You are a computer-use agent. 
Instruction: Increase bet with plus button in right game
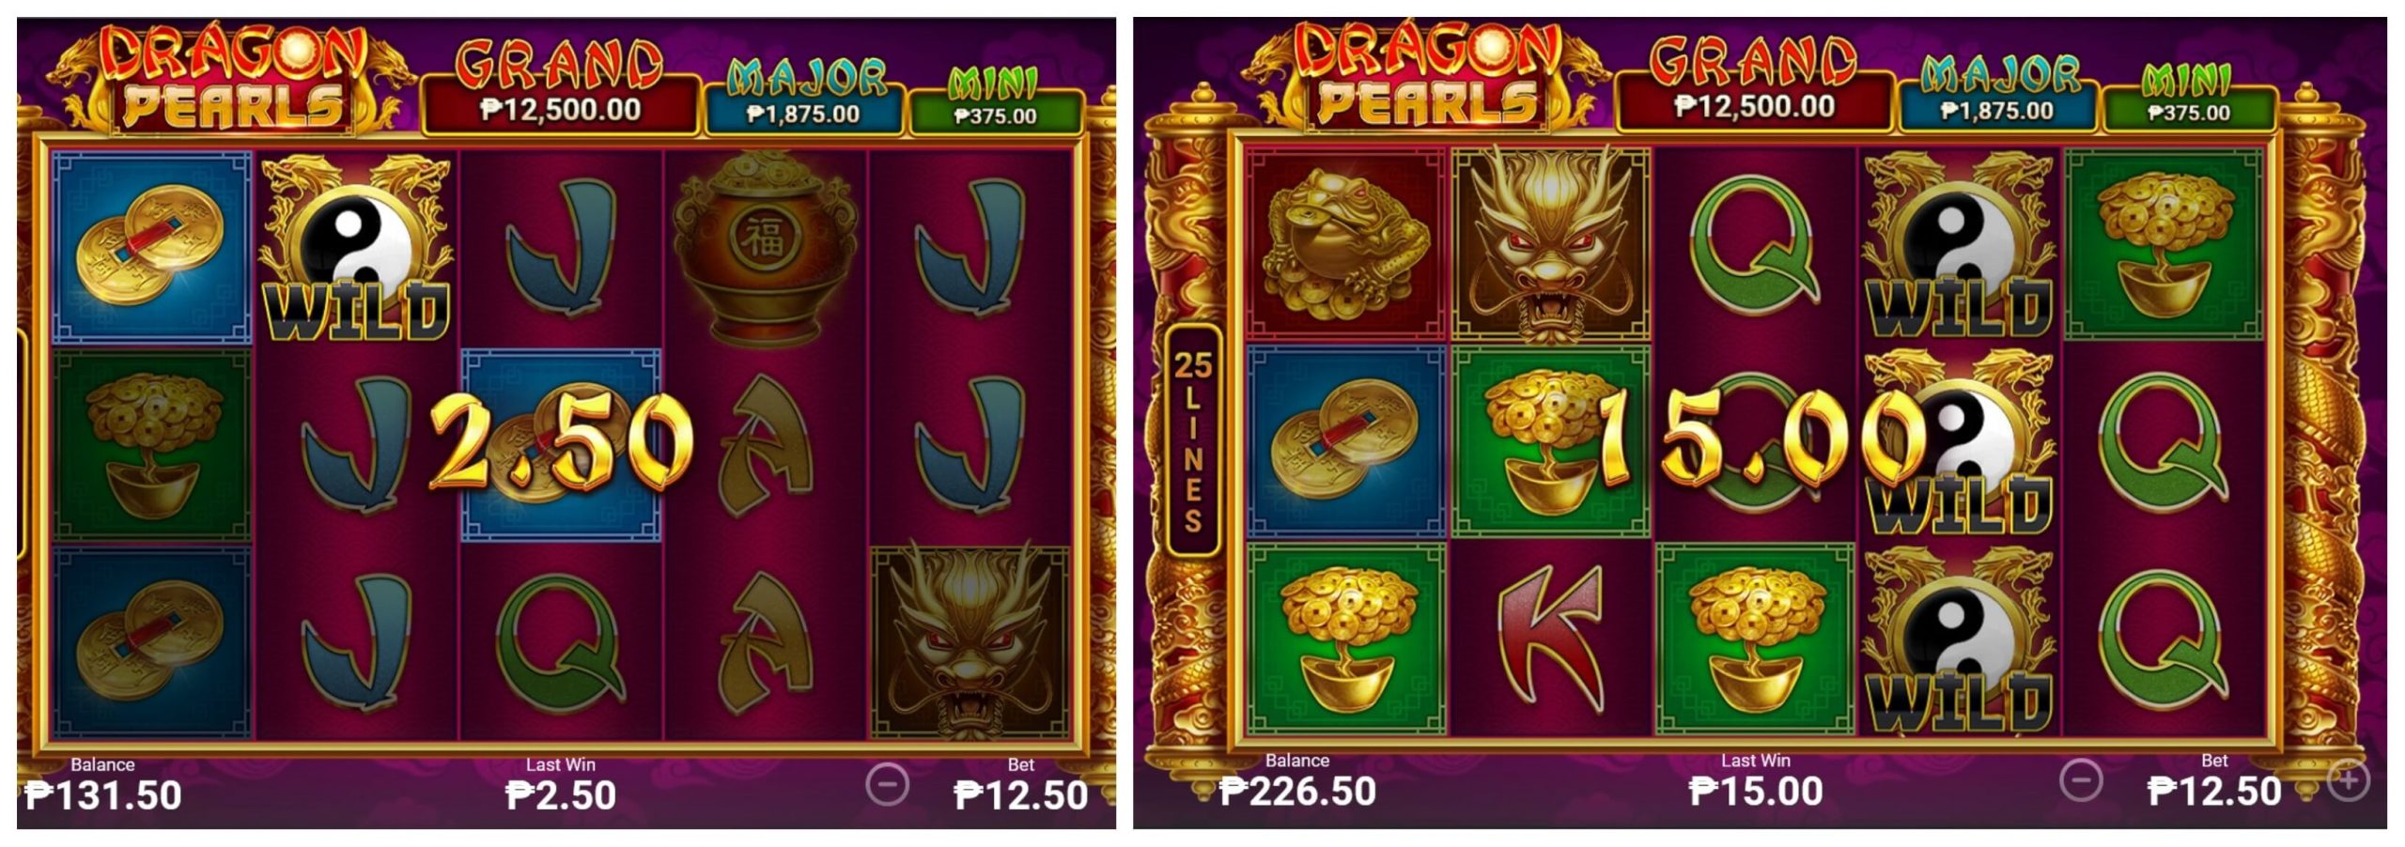(x=2348, y=780)
